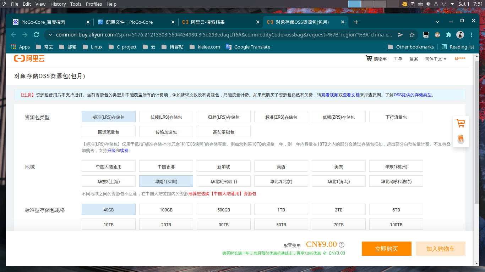
Task: Click the black mask extension icon
Action: [426, 35]
